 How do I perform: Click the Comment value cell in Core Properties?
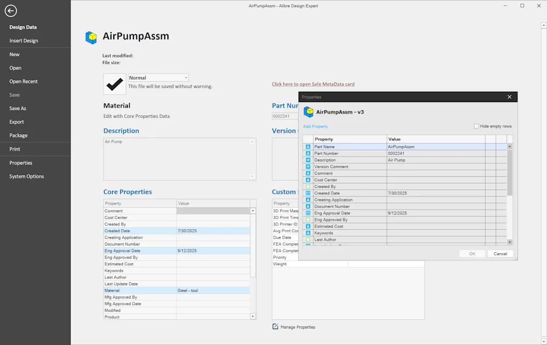[213, 211]
